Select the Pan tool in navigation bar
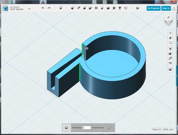The image size is (178, 135). click(170, 33)
